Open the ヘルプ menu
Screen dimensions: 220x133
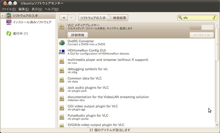coord(51,9)
